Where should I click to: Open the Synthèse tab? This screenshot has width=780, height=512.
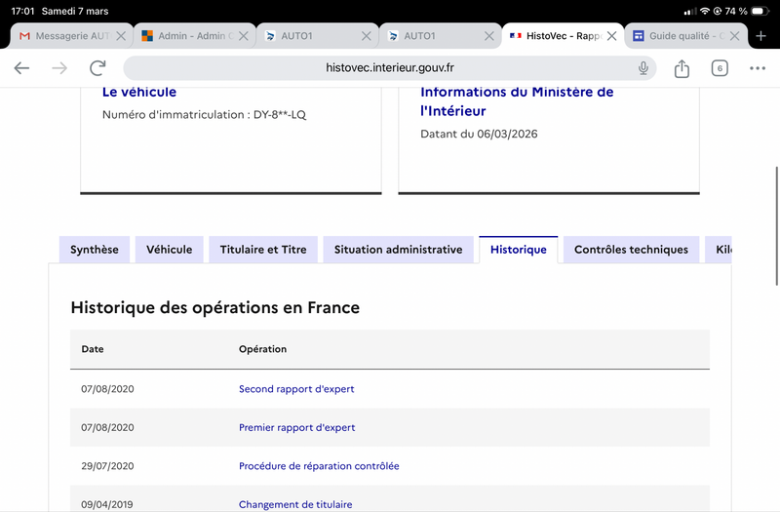pyautogui.click(x=94, y=250)
